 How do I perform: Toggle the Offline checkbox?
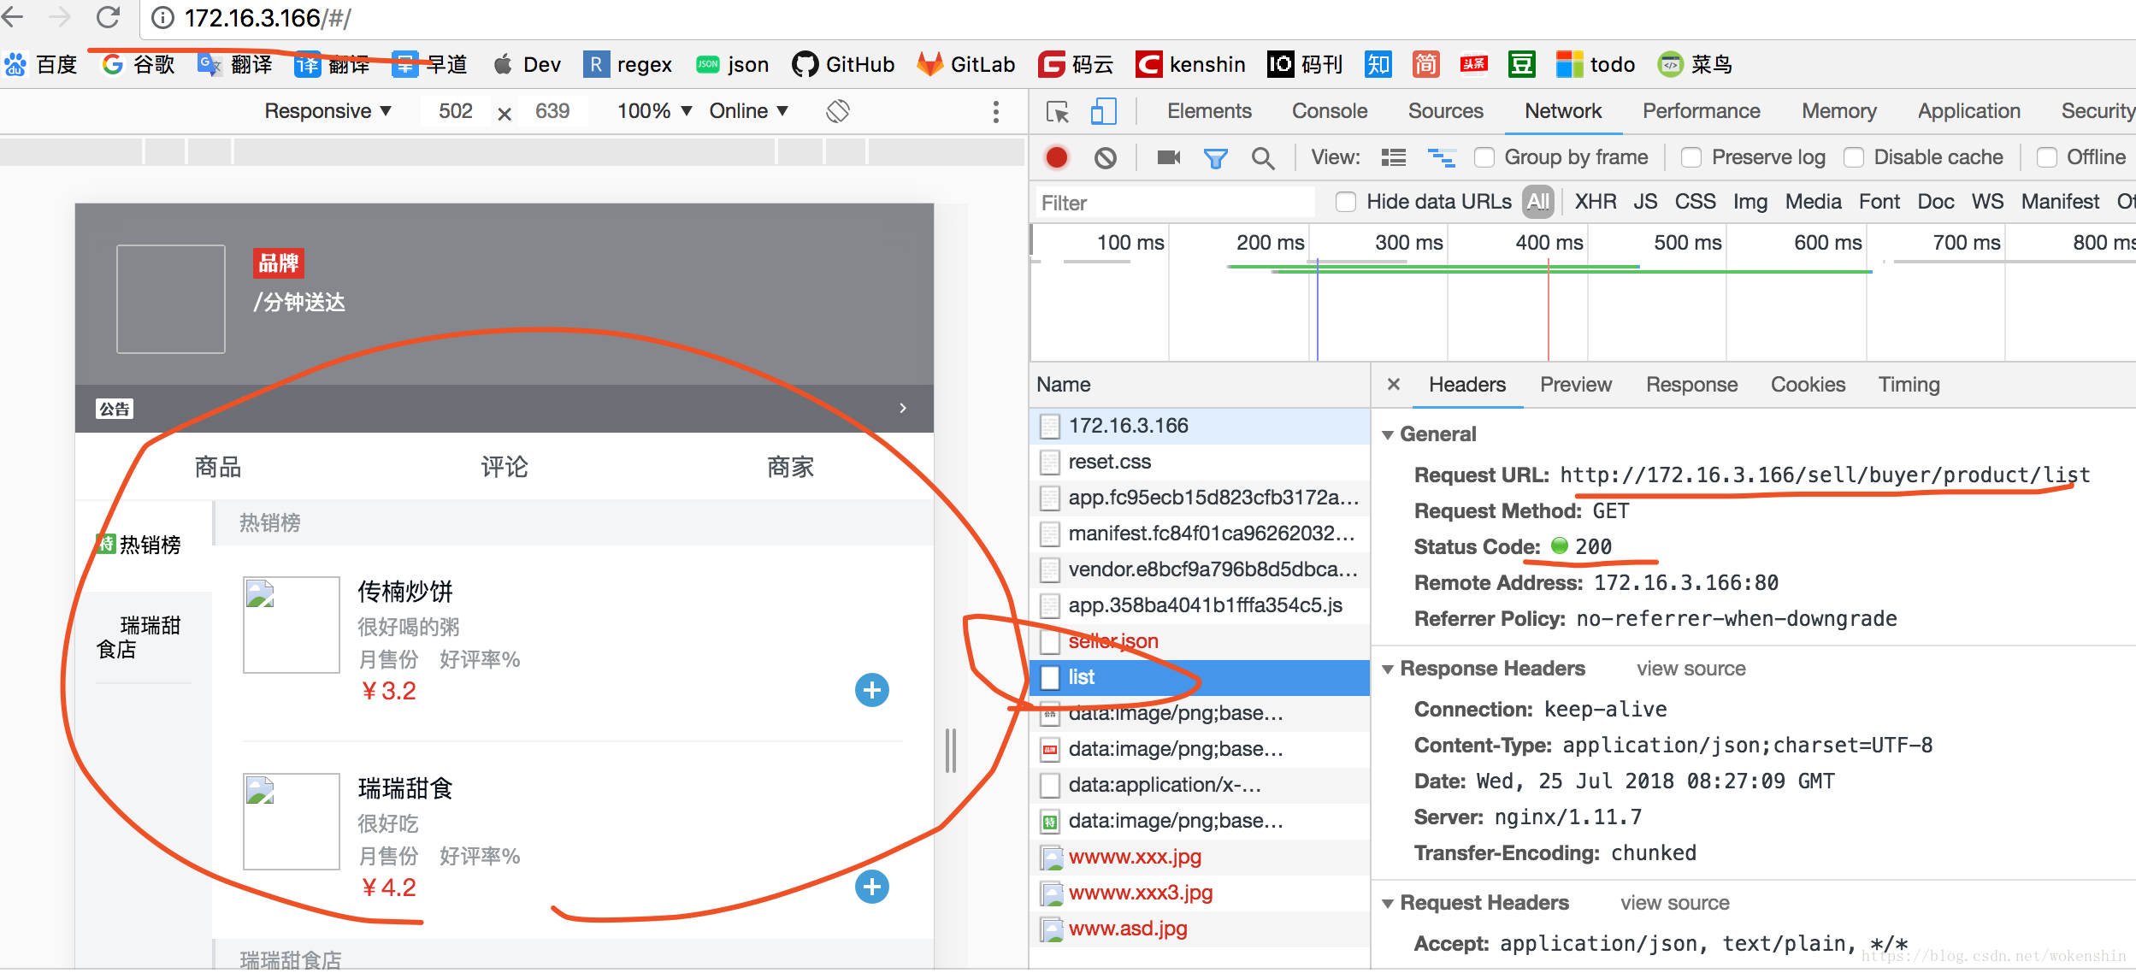point(2047,157)
